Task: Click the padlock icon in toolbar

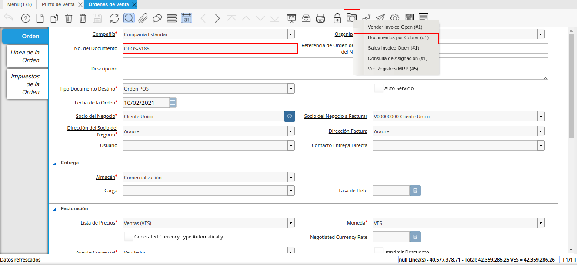Action: pos(337,18)
